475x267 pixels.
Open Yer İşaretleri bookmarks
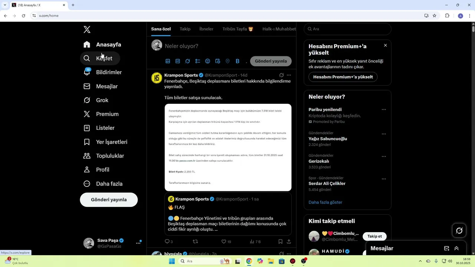tap(106, 142)
